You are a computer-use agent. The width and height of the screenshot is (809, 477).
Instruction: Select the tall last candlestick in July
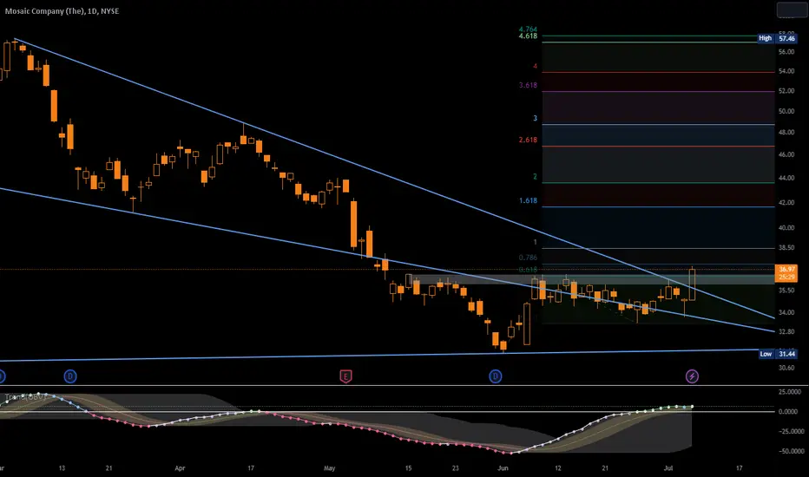tap(693, 284)
